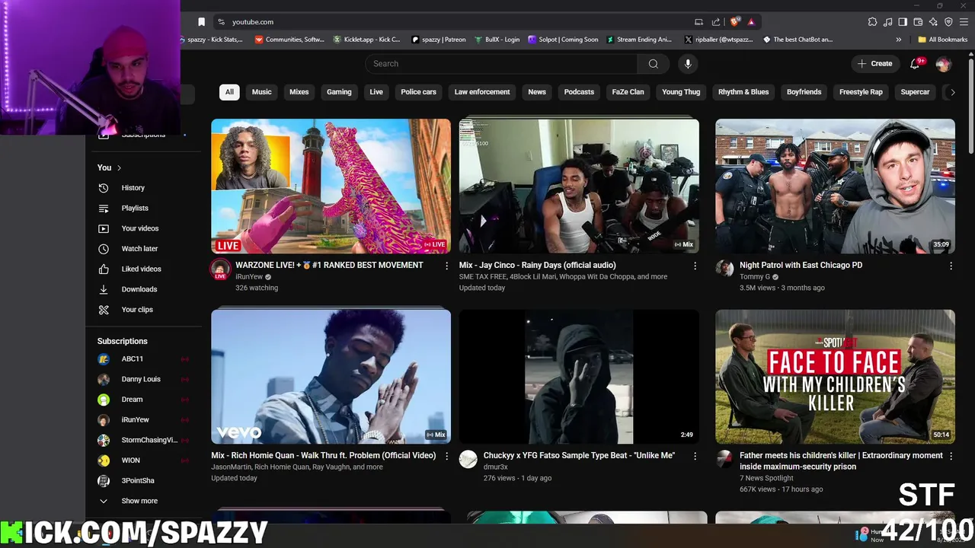Viewport: 975px width, 548px height.
Task: Start voice search with the microphone
Action: click(x=688, y=64)
